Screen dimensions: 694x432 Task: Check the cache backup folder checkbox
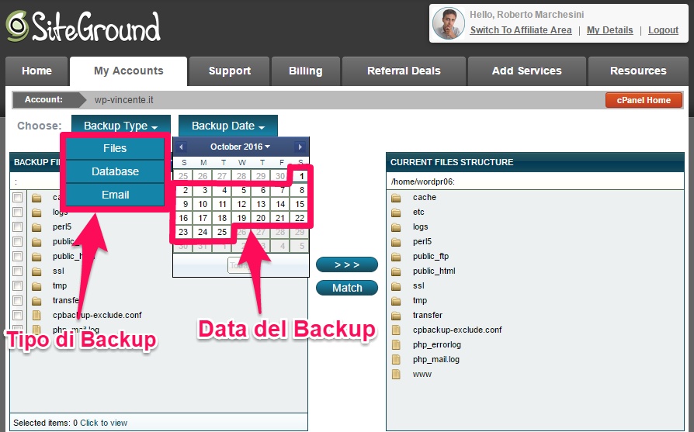17,197
